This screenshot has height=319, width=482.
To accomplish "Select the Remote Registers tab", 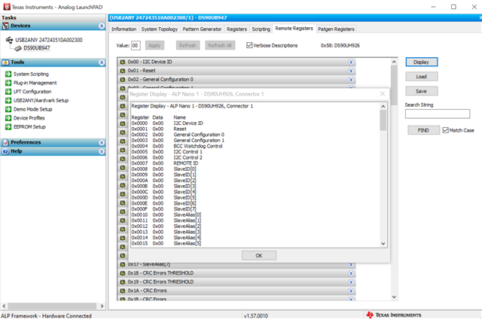I will click(x=294, y=29).
